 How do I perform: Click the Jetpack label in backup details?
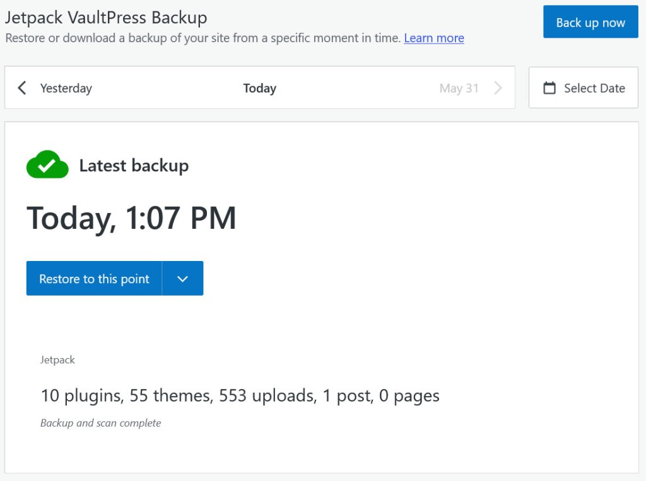tap(57, 360)
